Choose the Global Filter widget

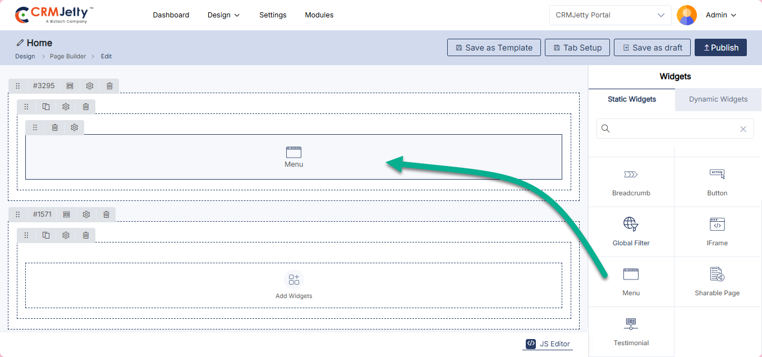(631, 232)
